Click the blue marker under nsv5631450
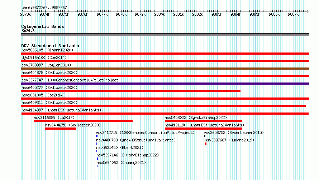This screenshot has width=319, height=180. [97, 151]
